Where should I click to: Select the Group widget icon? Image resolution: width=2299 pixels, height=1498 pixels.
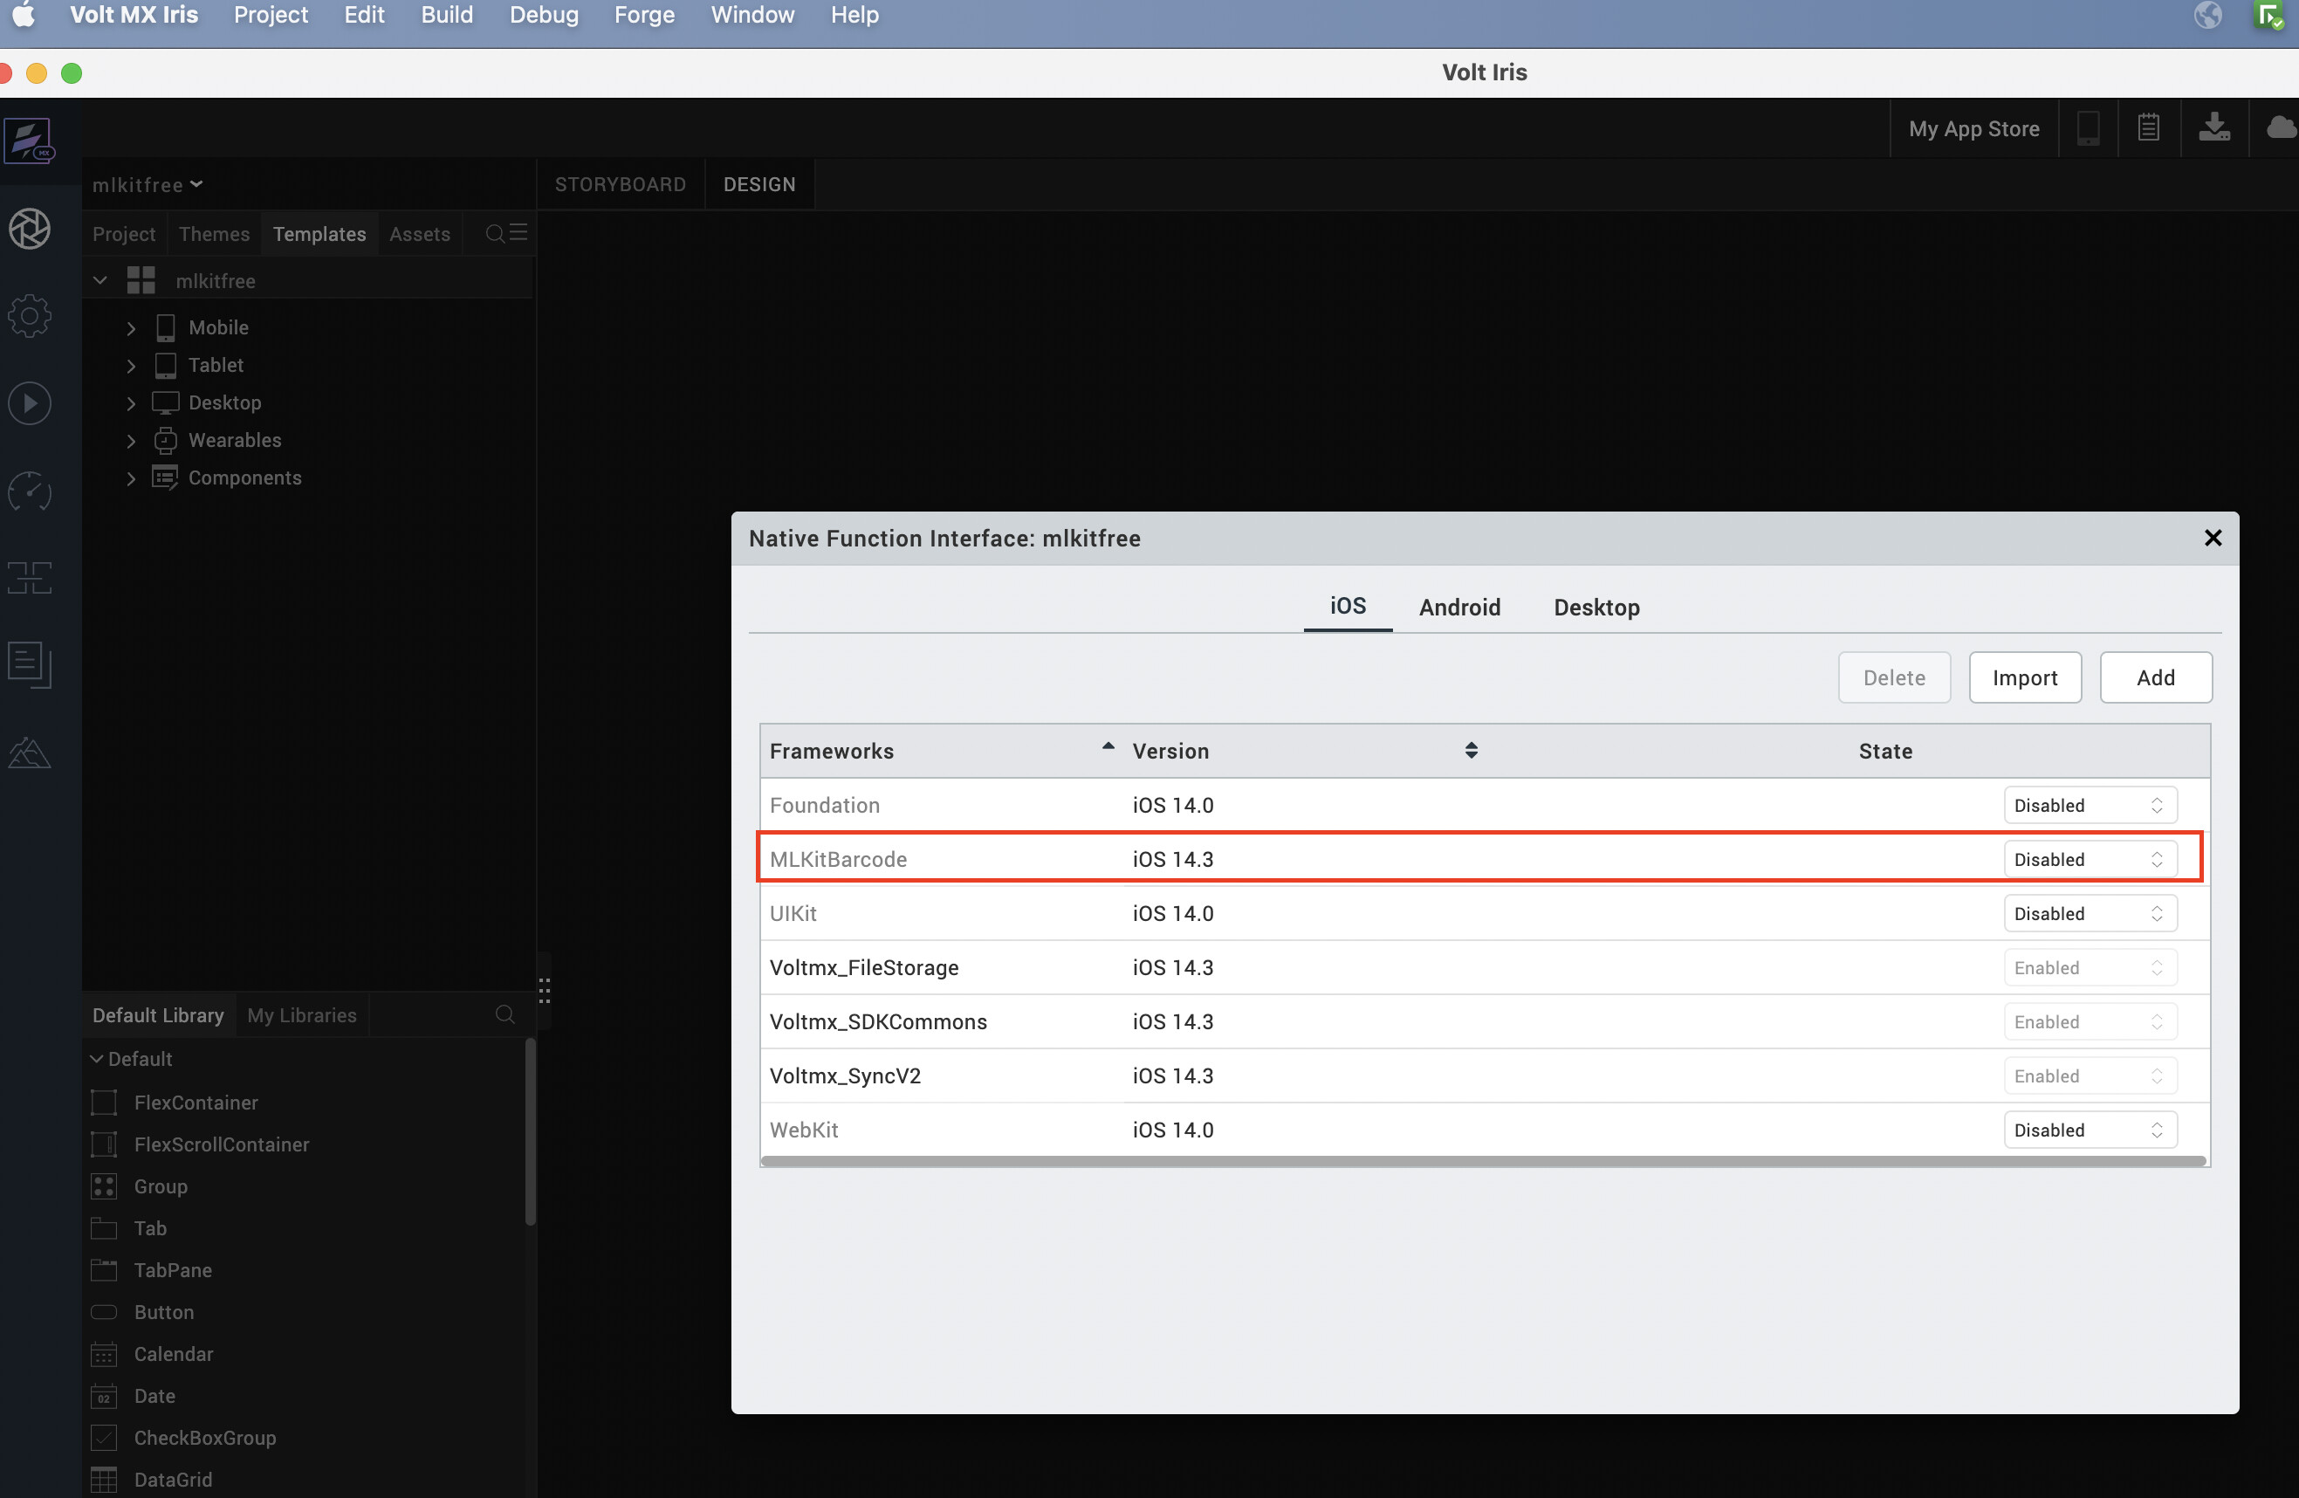pyautogui.click(x=103, y=1186)
